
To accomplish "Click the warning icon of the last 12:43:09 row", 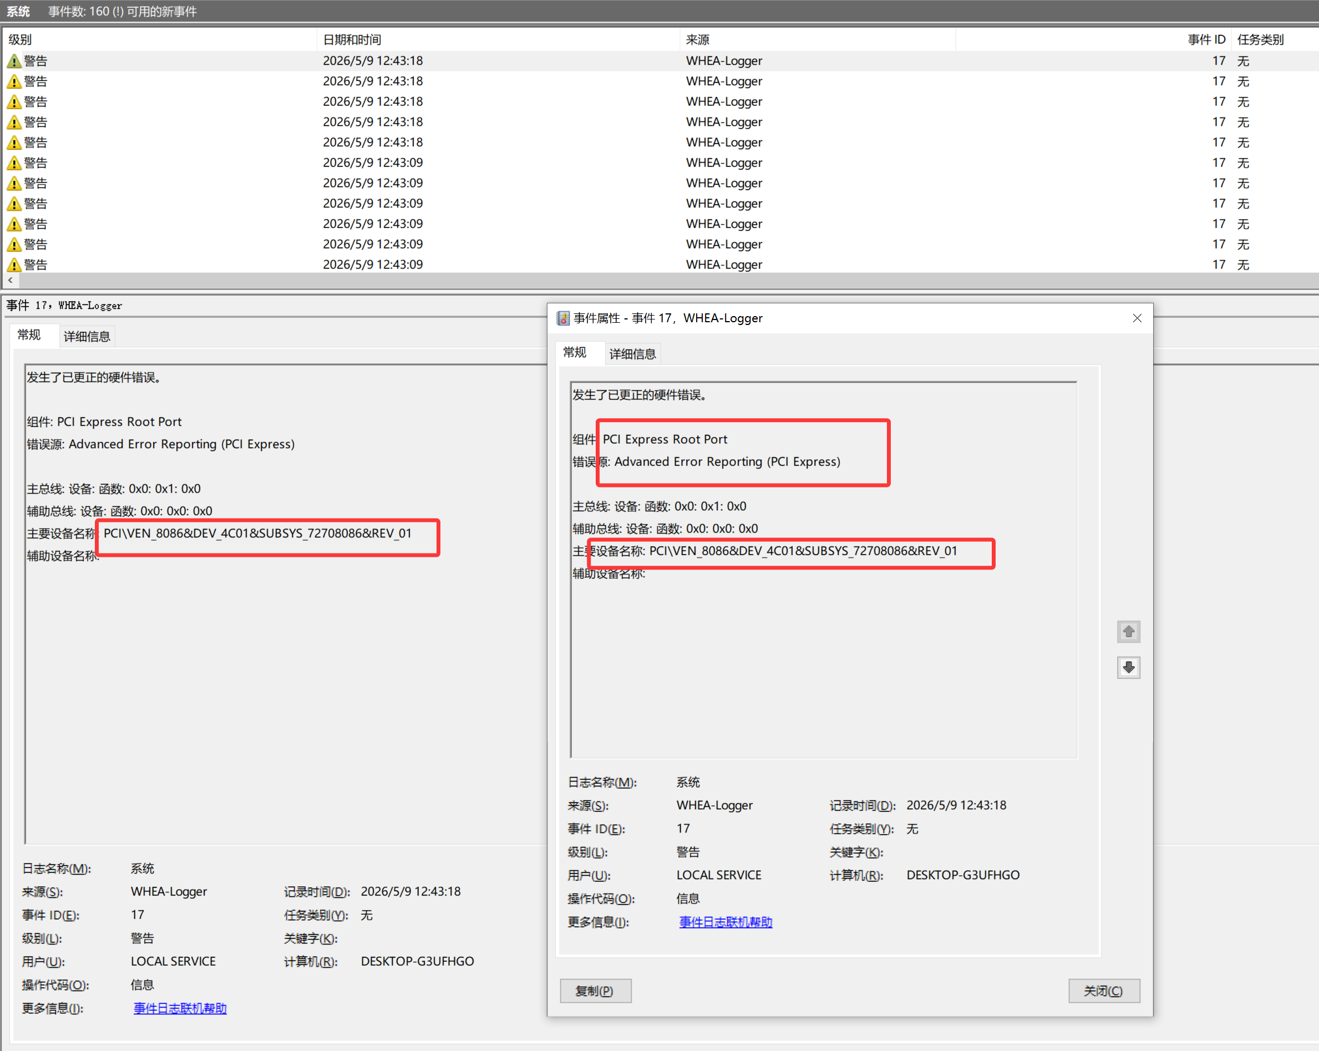I will click(x=14, y=265).
